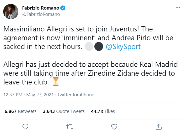
Task: Open the three-dot more options menu
Action: pos(178,8)
